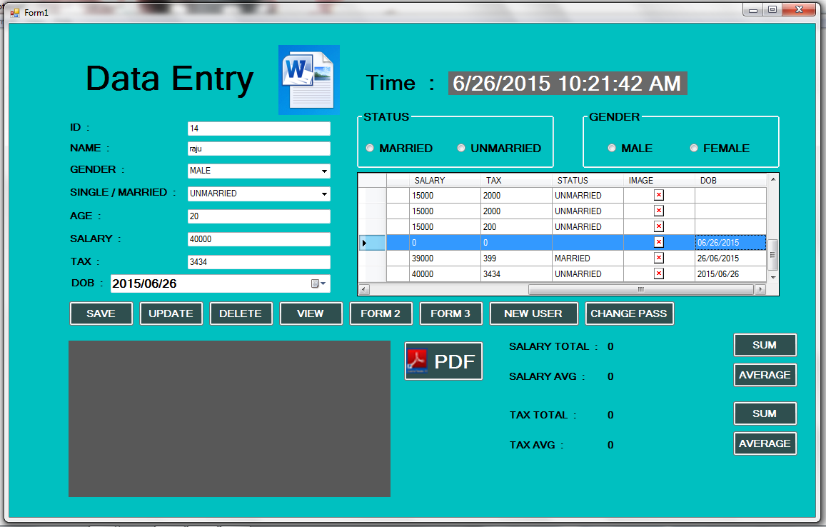Click the SAVE button
Viewport: 826px width, 527px height.
click(x=101, y=313)
